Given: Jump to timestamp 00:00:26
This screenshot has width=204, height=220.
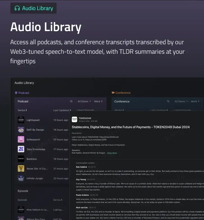Looking at the screenshot, I should pyautogui.click(x=91, y=179).
